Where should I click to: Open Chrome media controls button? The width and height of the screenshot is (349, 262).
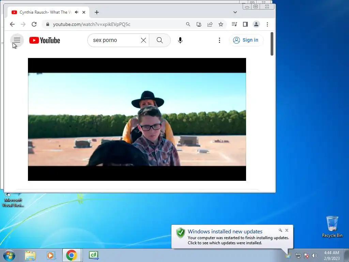pyautogui.click(x=234, y=24)
